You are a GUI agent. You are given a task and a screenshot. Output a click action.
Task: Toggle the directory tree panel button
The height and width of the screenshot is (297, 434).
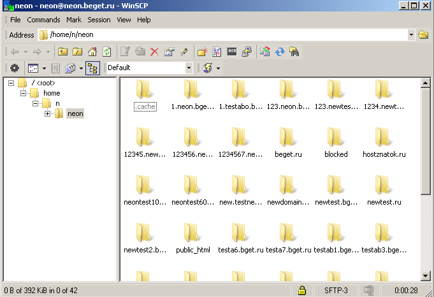pyautogui.click(x=92, y=68)
